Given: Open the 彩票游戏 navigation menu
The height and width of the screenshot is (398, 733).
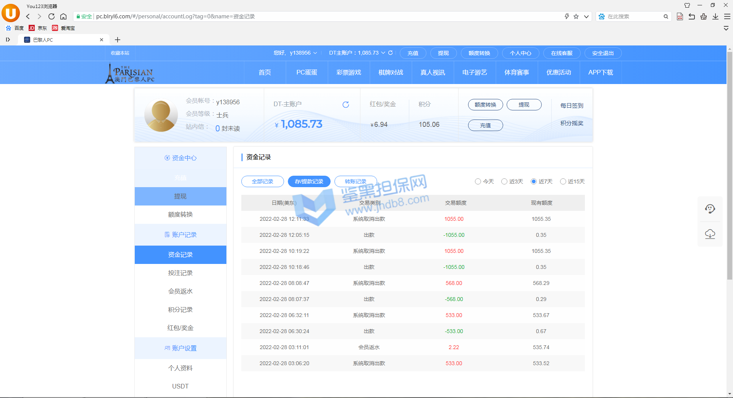Looking at the screenshot, I should (349, 73).
